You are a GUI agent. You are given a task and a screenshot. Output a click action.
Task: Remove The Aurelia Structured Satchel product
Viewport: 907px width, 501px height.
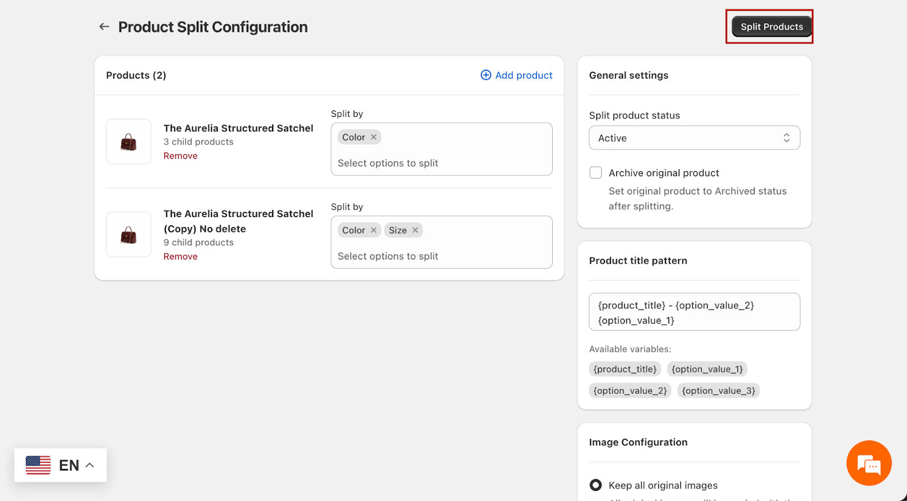(x=180, y=156)
